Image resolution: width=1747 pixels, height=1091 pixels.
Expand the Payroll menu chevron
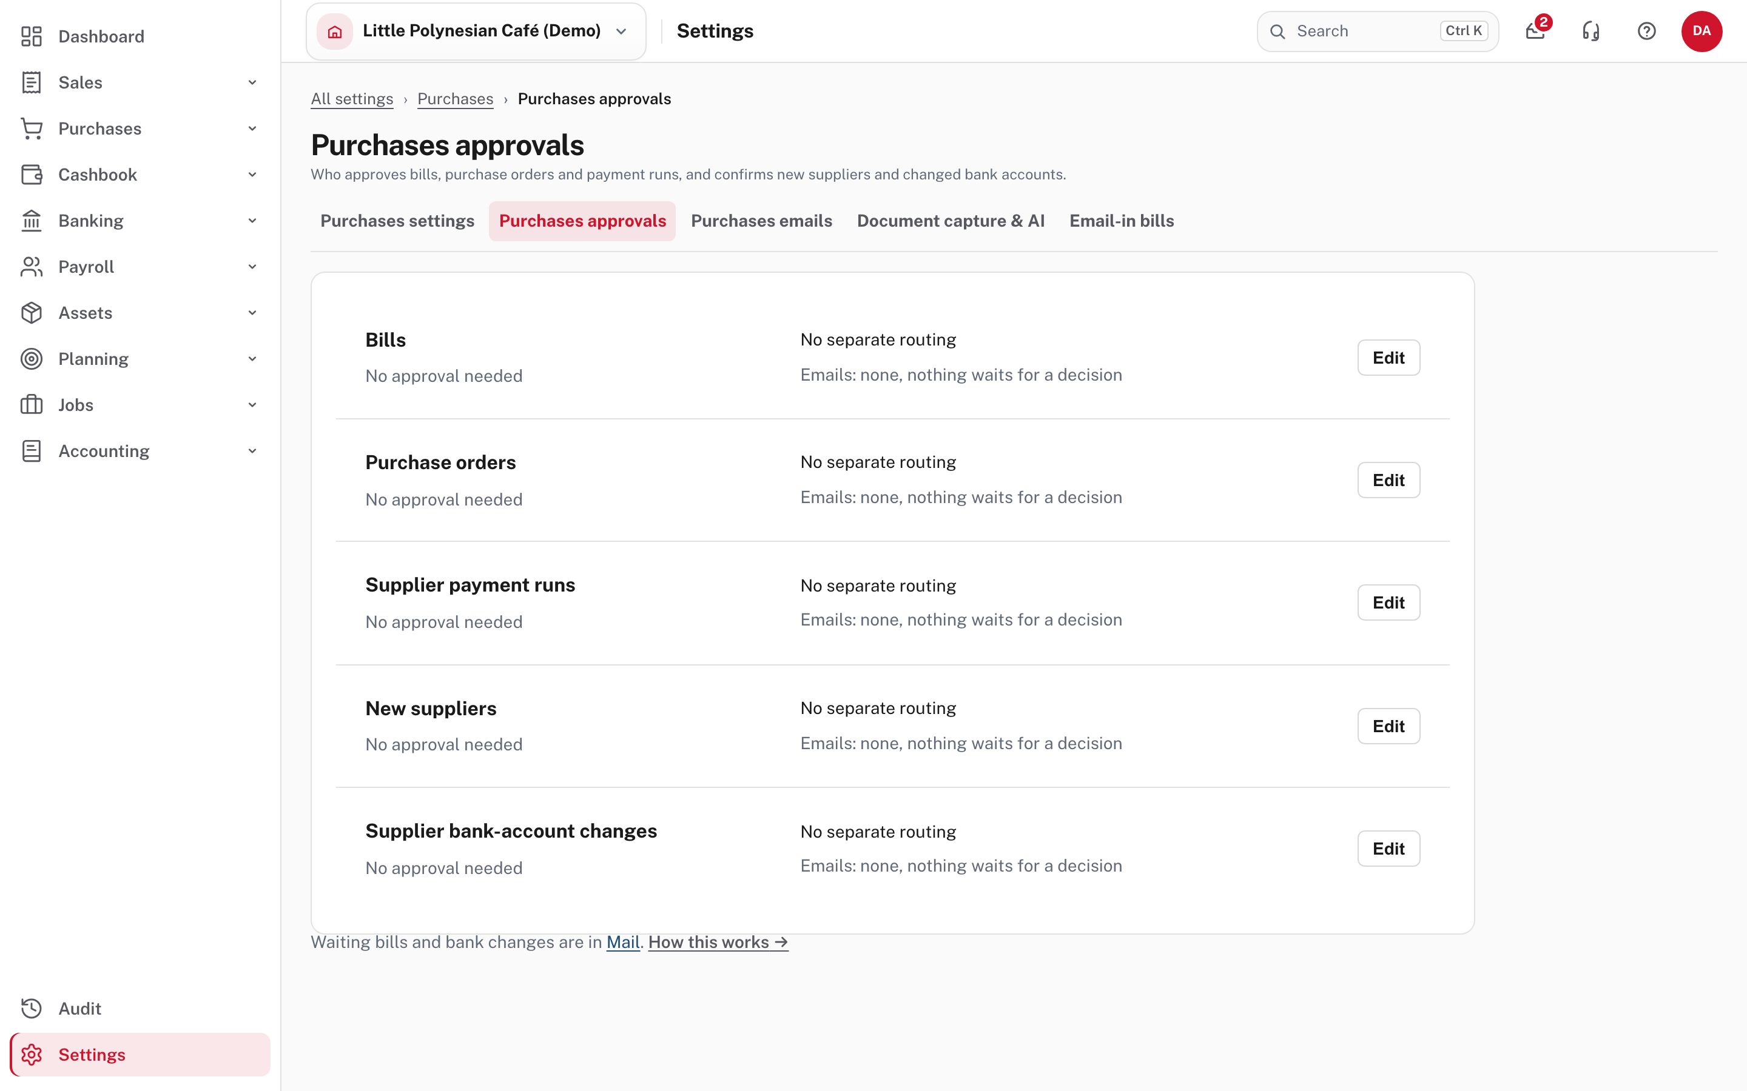252,267
